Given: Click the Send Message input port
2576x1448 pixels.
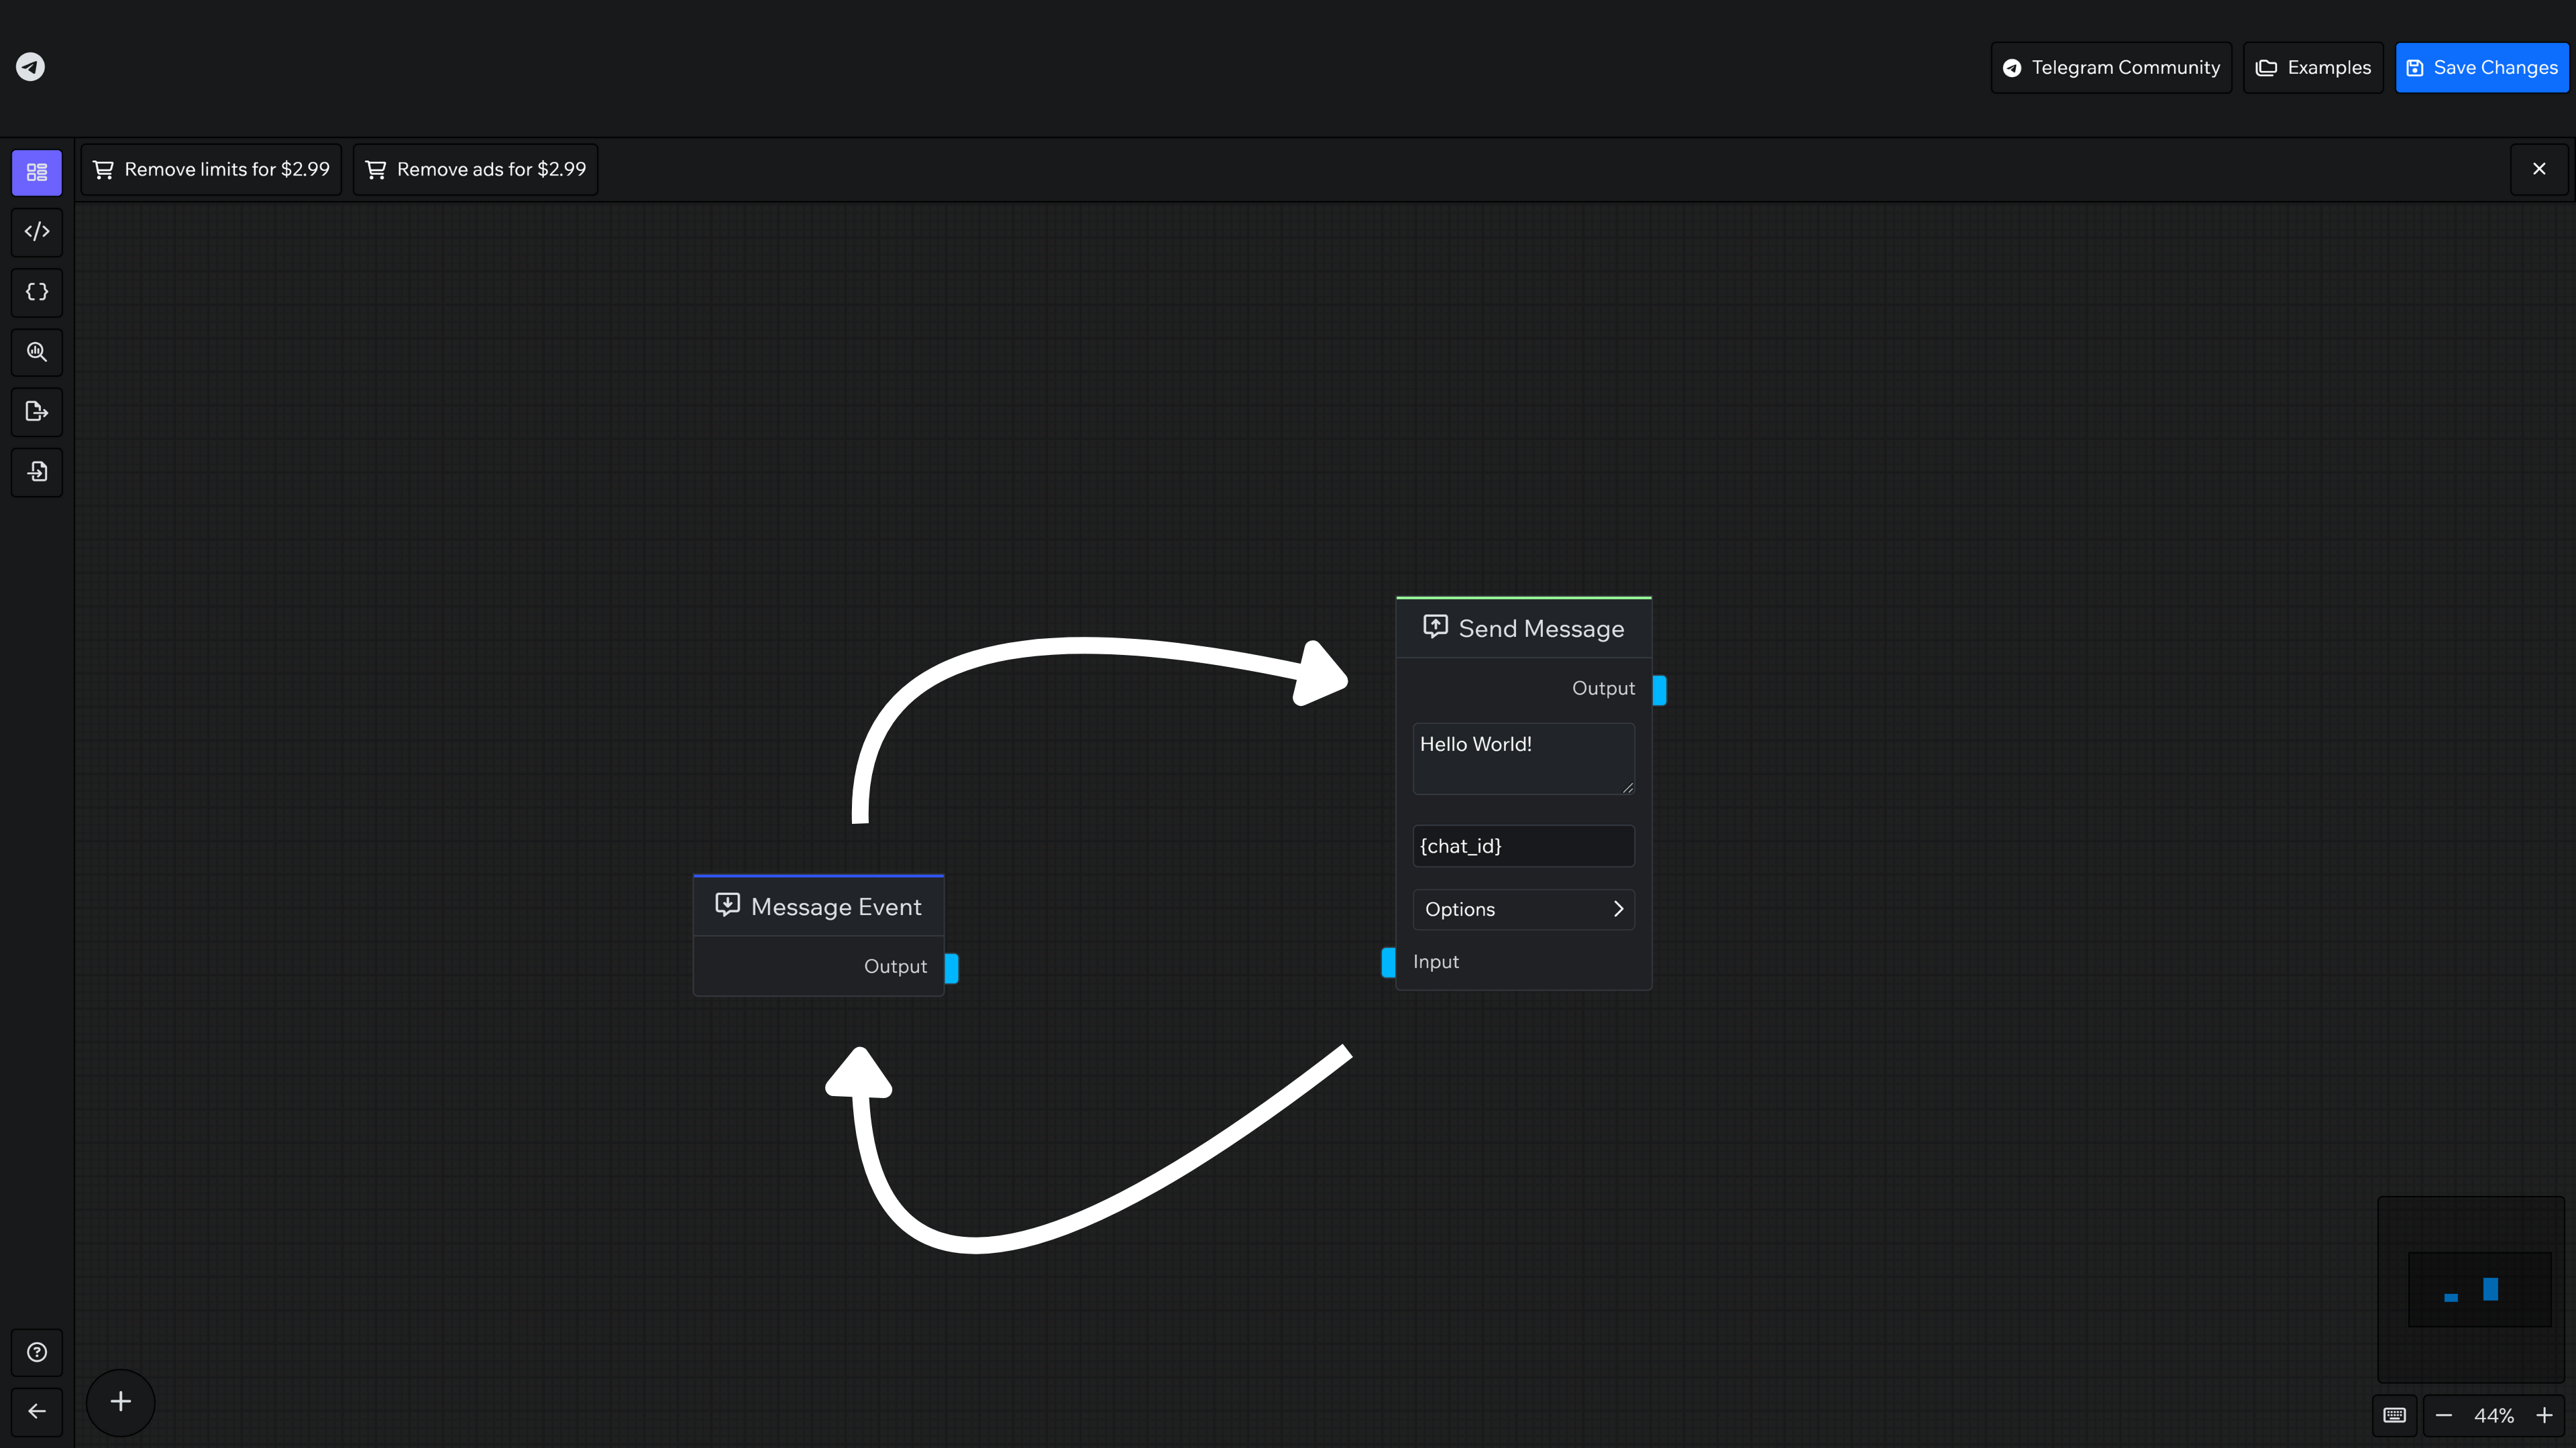Looking at the screenshot, I should [1388, 963].
